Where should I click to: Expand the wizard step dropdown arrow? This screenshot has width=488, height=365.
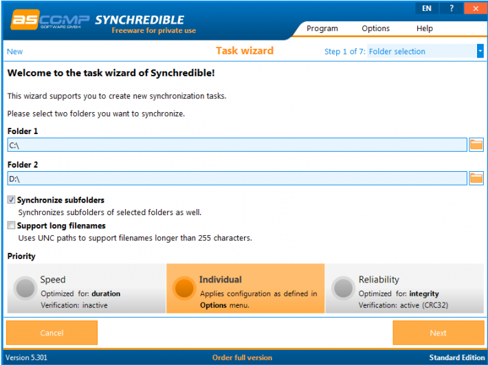480,51
